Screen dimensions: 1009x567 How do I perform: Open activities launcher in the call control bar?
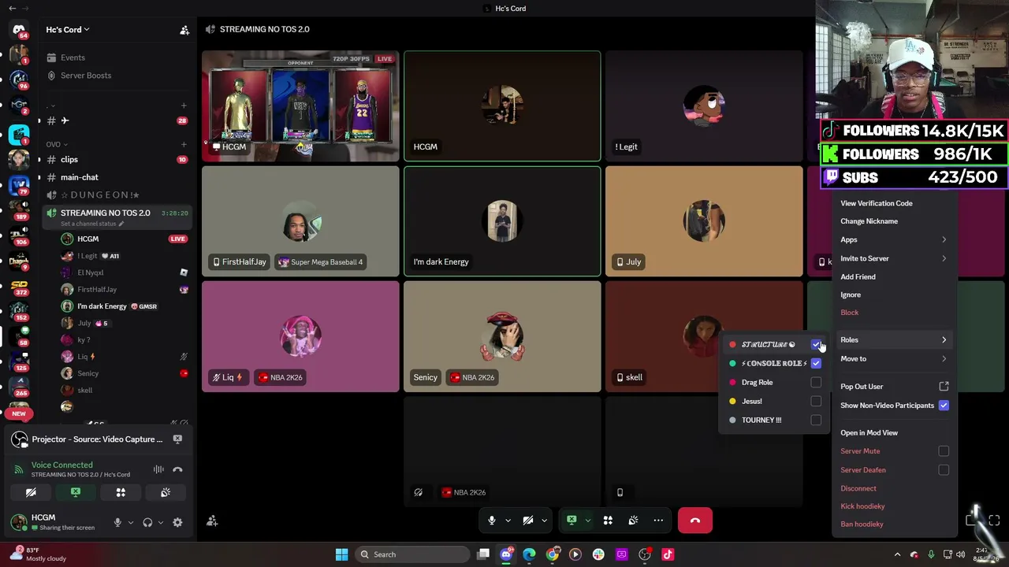point(608,521)
